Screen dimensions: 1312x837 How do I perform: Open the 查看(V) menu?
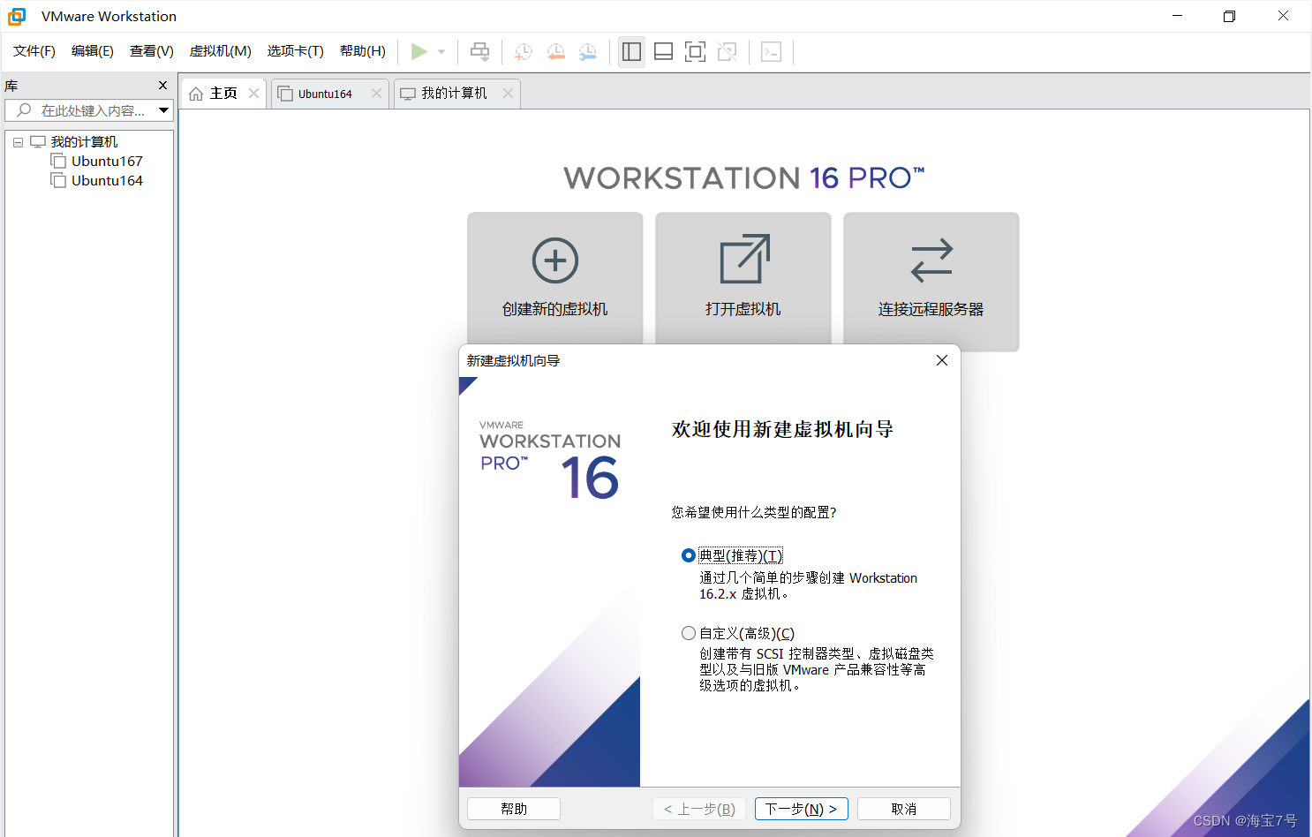[x=152, y=51]
